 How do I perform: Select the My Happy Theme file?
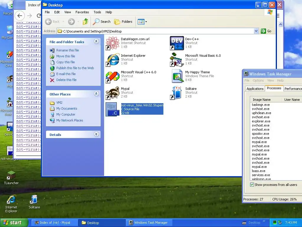pyautogui.click(x=177, y=76)
